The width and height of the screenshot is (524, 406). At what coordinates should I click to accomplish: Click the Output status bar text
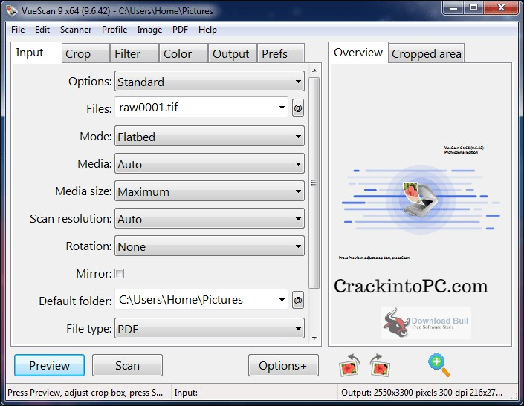tap(421, 393)
